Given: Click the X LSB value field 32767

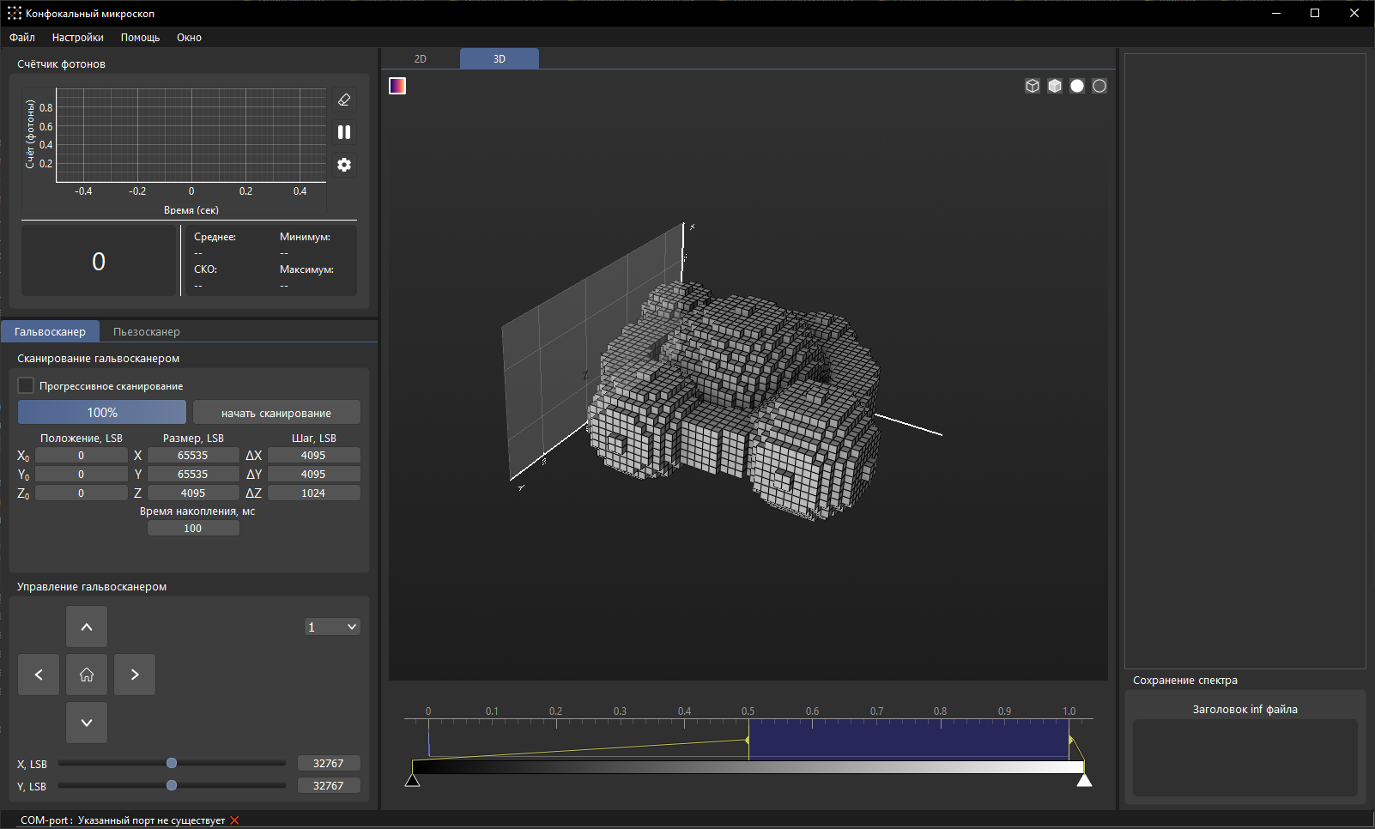Looking at the screenshot, I should click(329, 763).
